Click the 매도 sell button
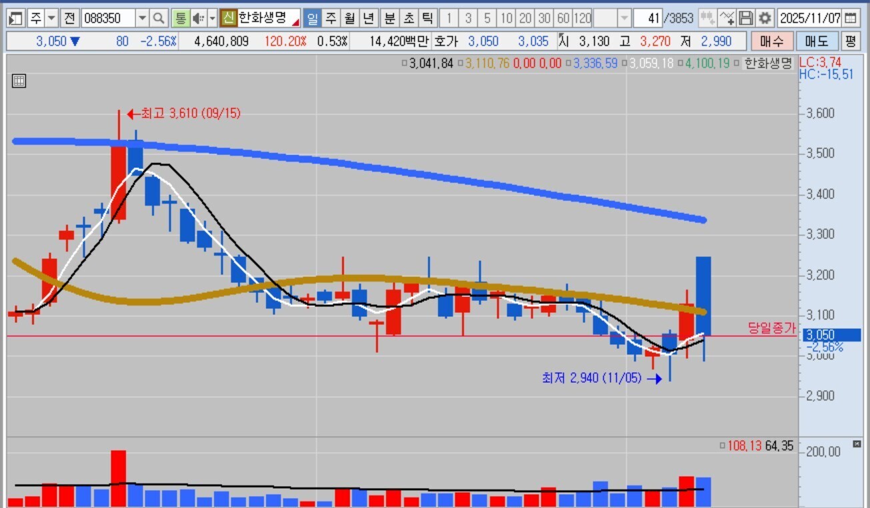The height and width of the screenshot is (508, 870). point(816,41)
